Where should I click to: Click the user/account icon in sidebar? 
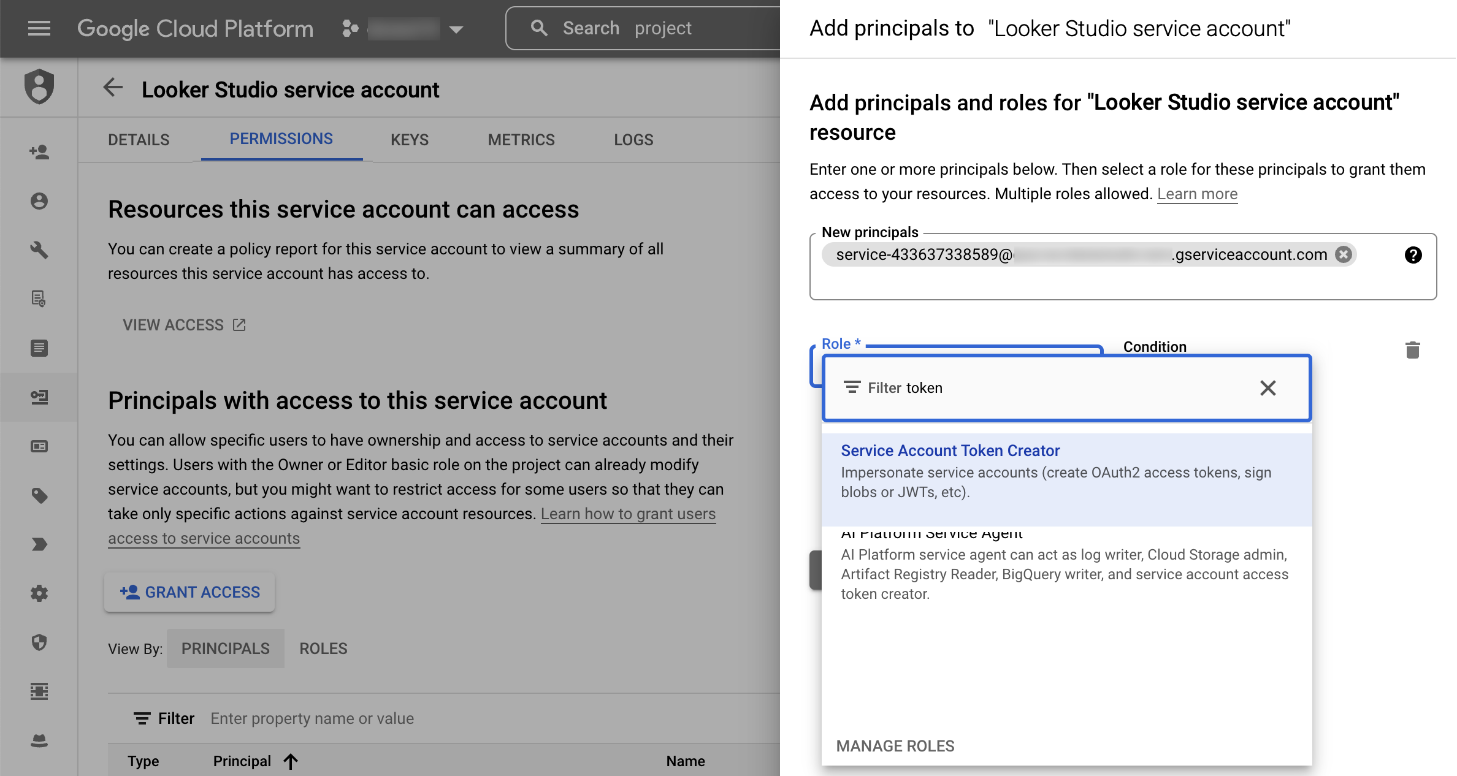tap(39, 199)
